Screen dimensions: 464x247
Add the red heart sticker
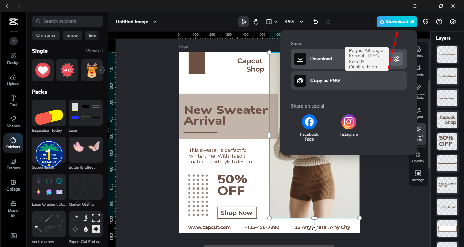pos(43,70)
